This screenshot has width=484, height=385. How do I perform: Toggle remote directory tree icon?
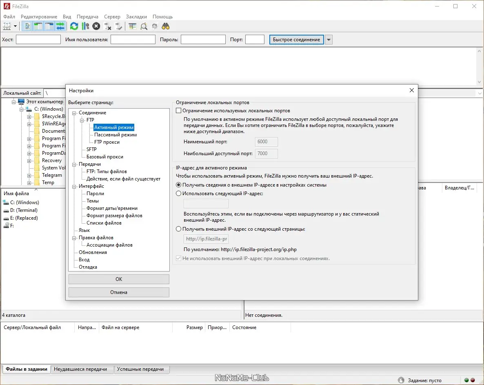pos(49,26)
